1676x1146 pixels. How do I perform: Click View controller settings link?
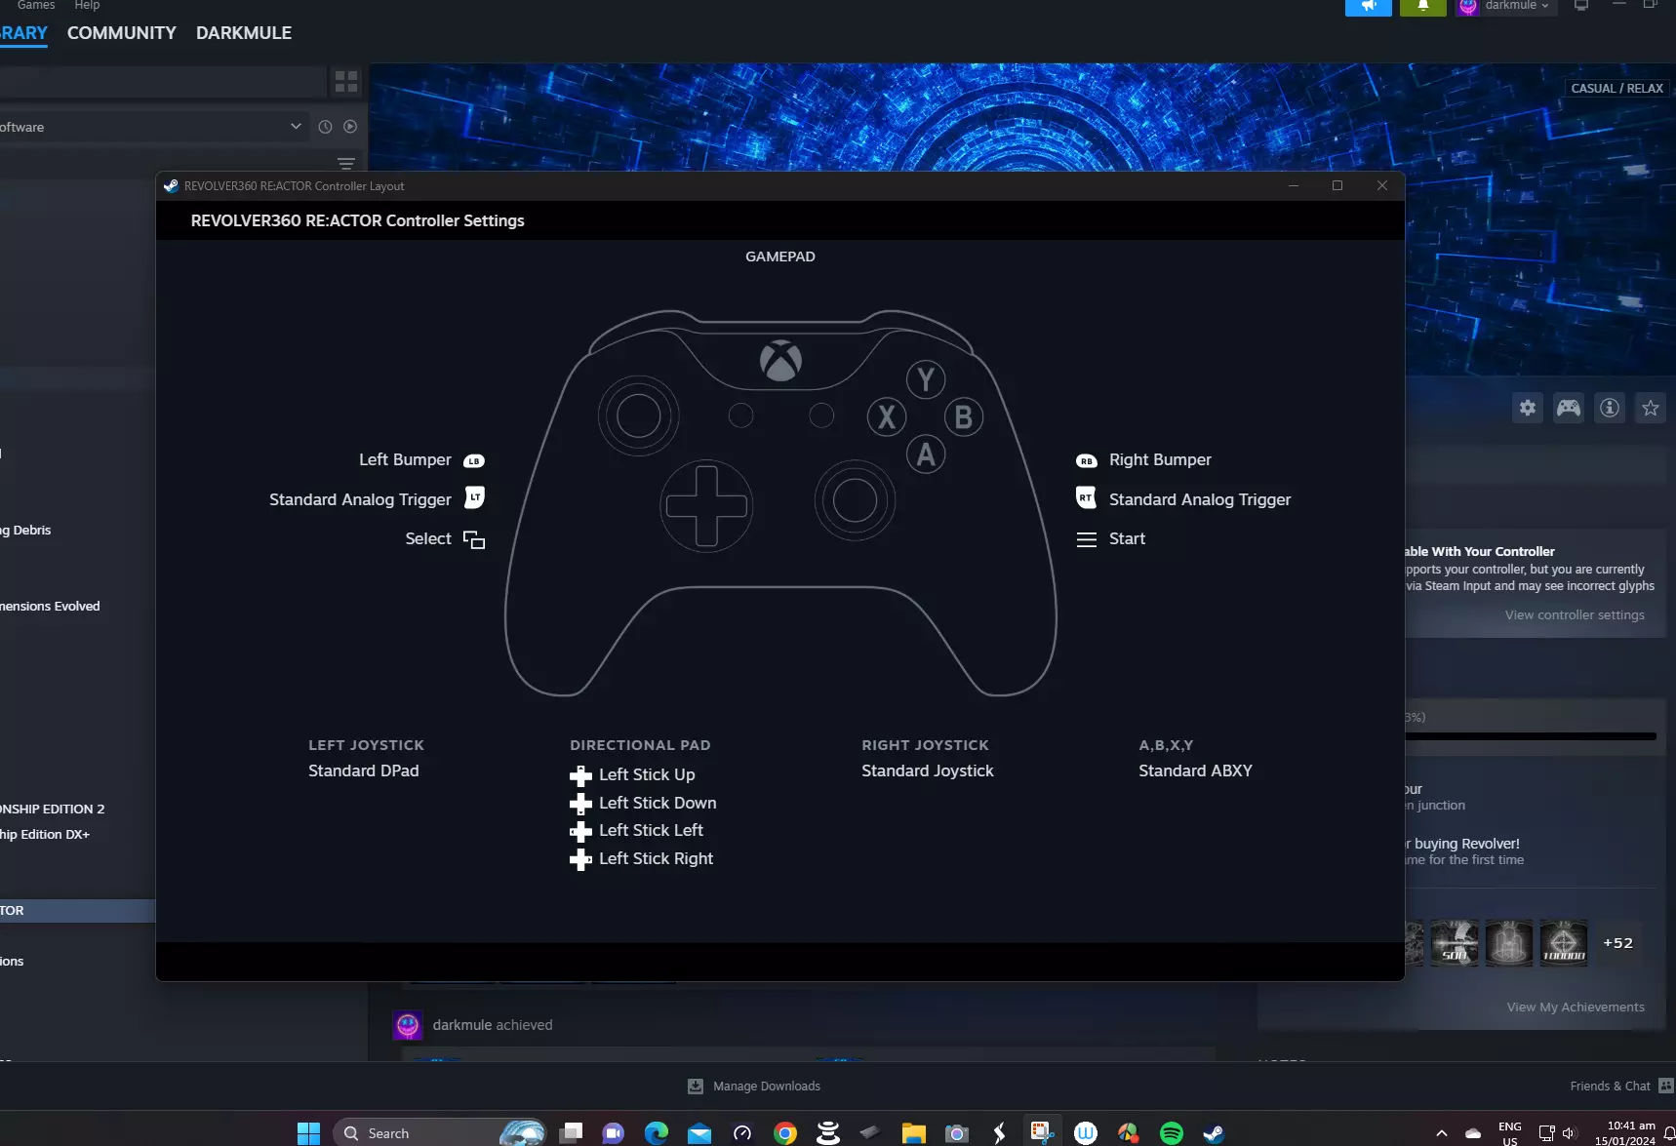[x=1575, y=615]
